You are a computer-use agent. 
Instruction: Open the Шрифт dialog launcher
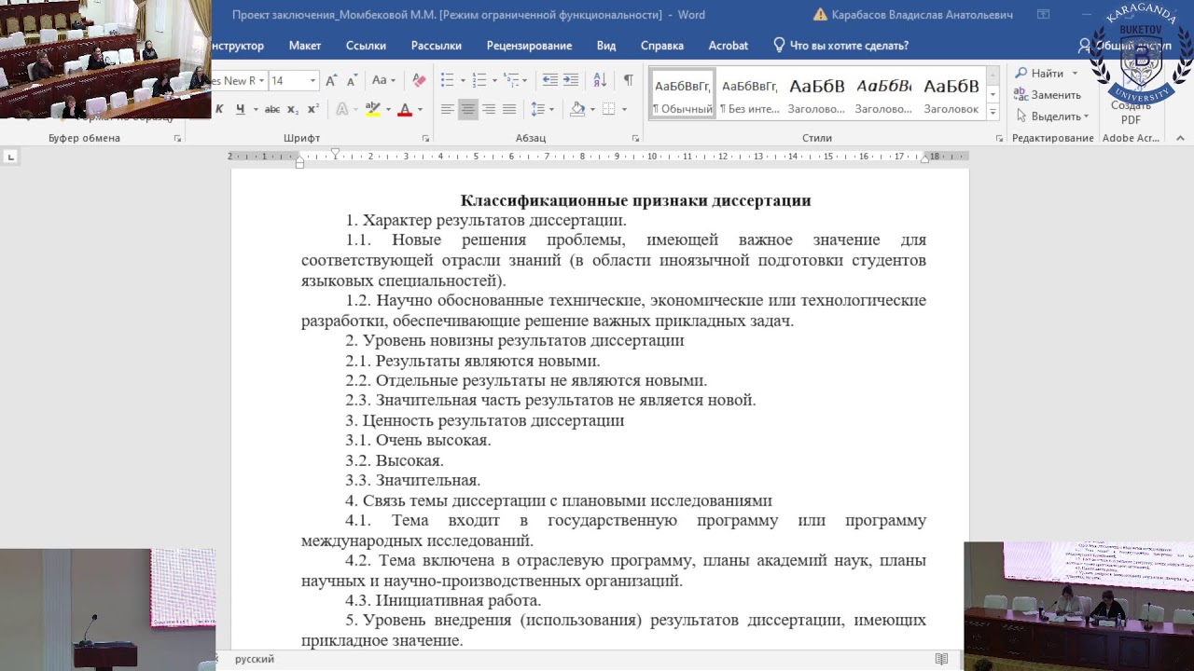click(425, 138)
